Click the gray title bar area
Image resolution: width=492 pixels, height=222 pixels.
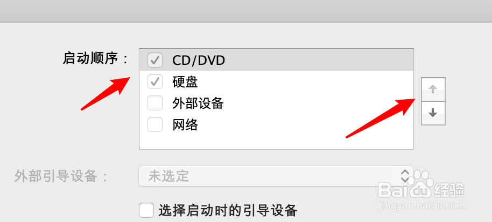(246, 11)
